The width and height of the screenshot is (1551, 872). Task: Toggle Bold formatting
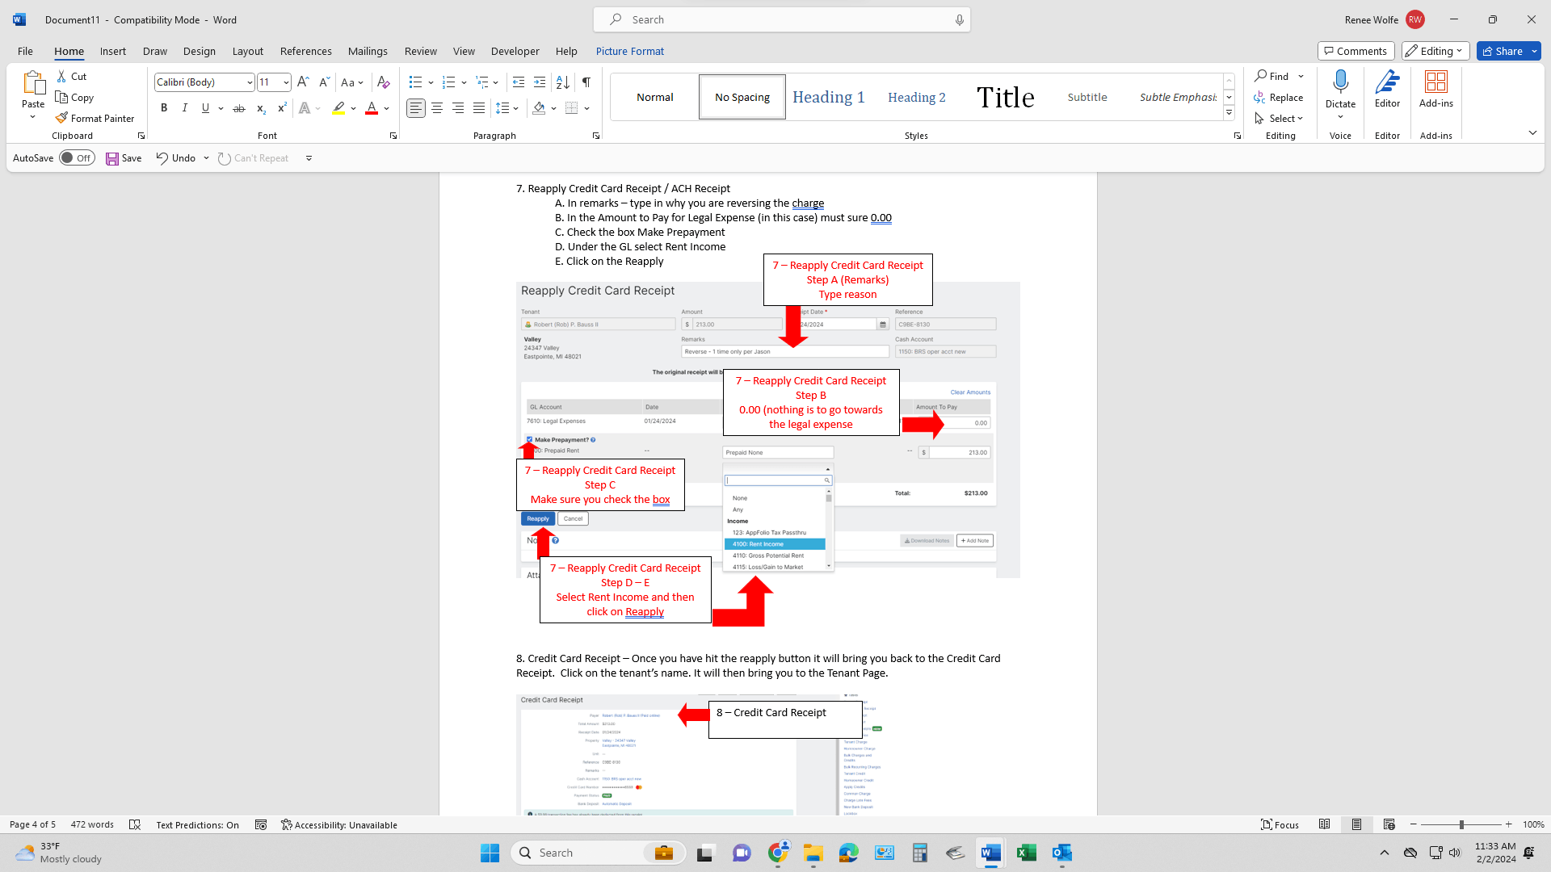pos(164,108)
